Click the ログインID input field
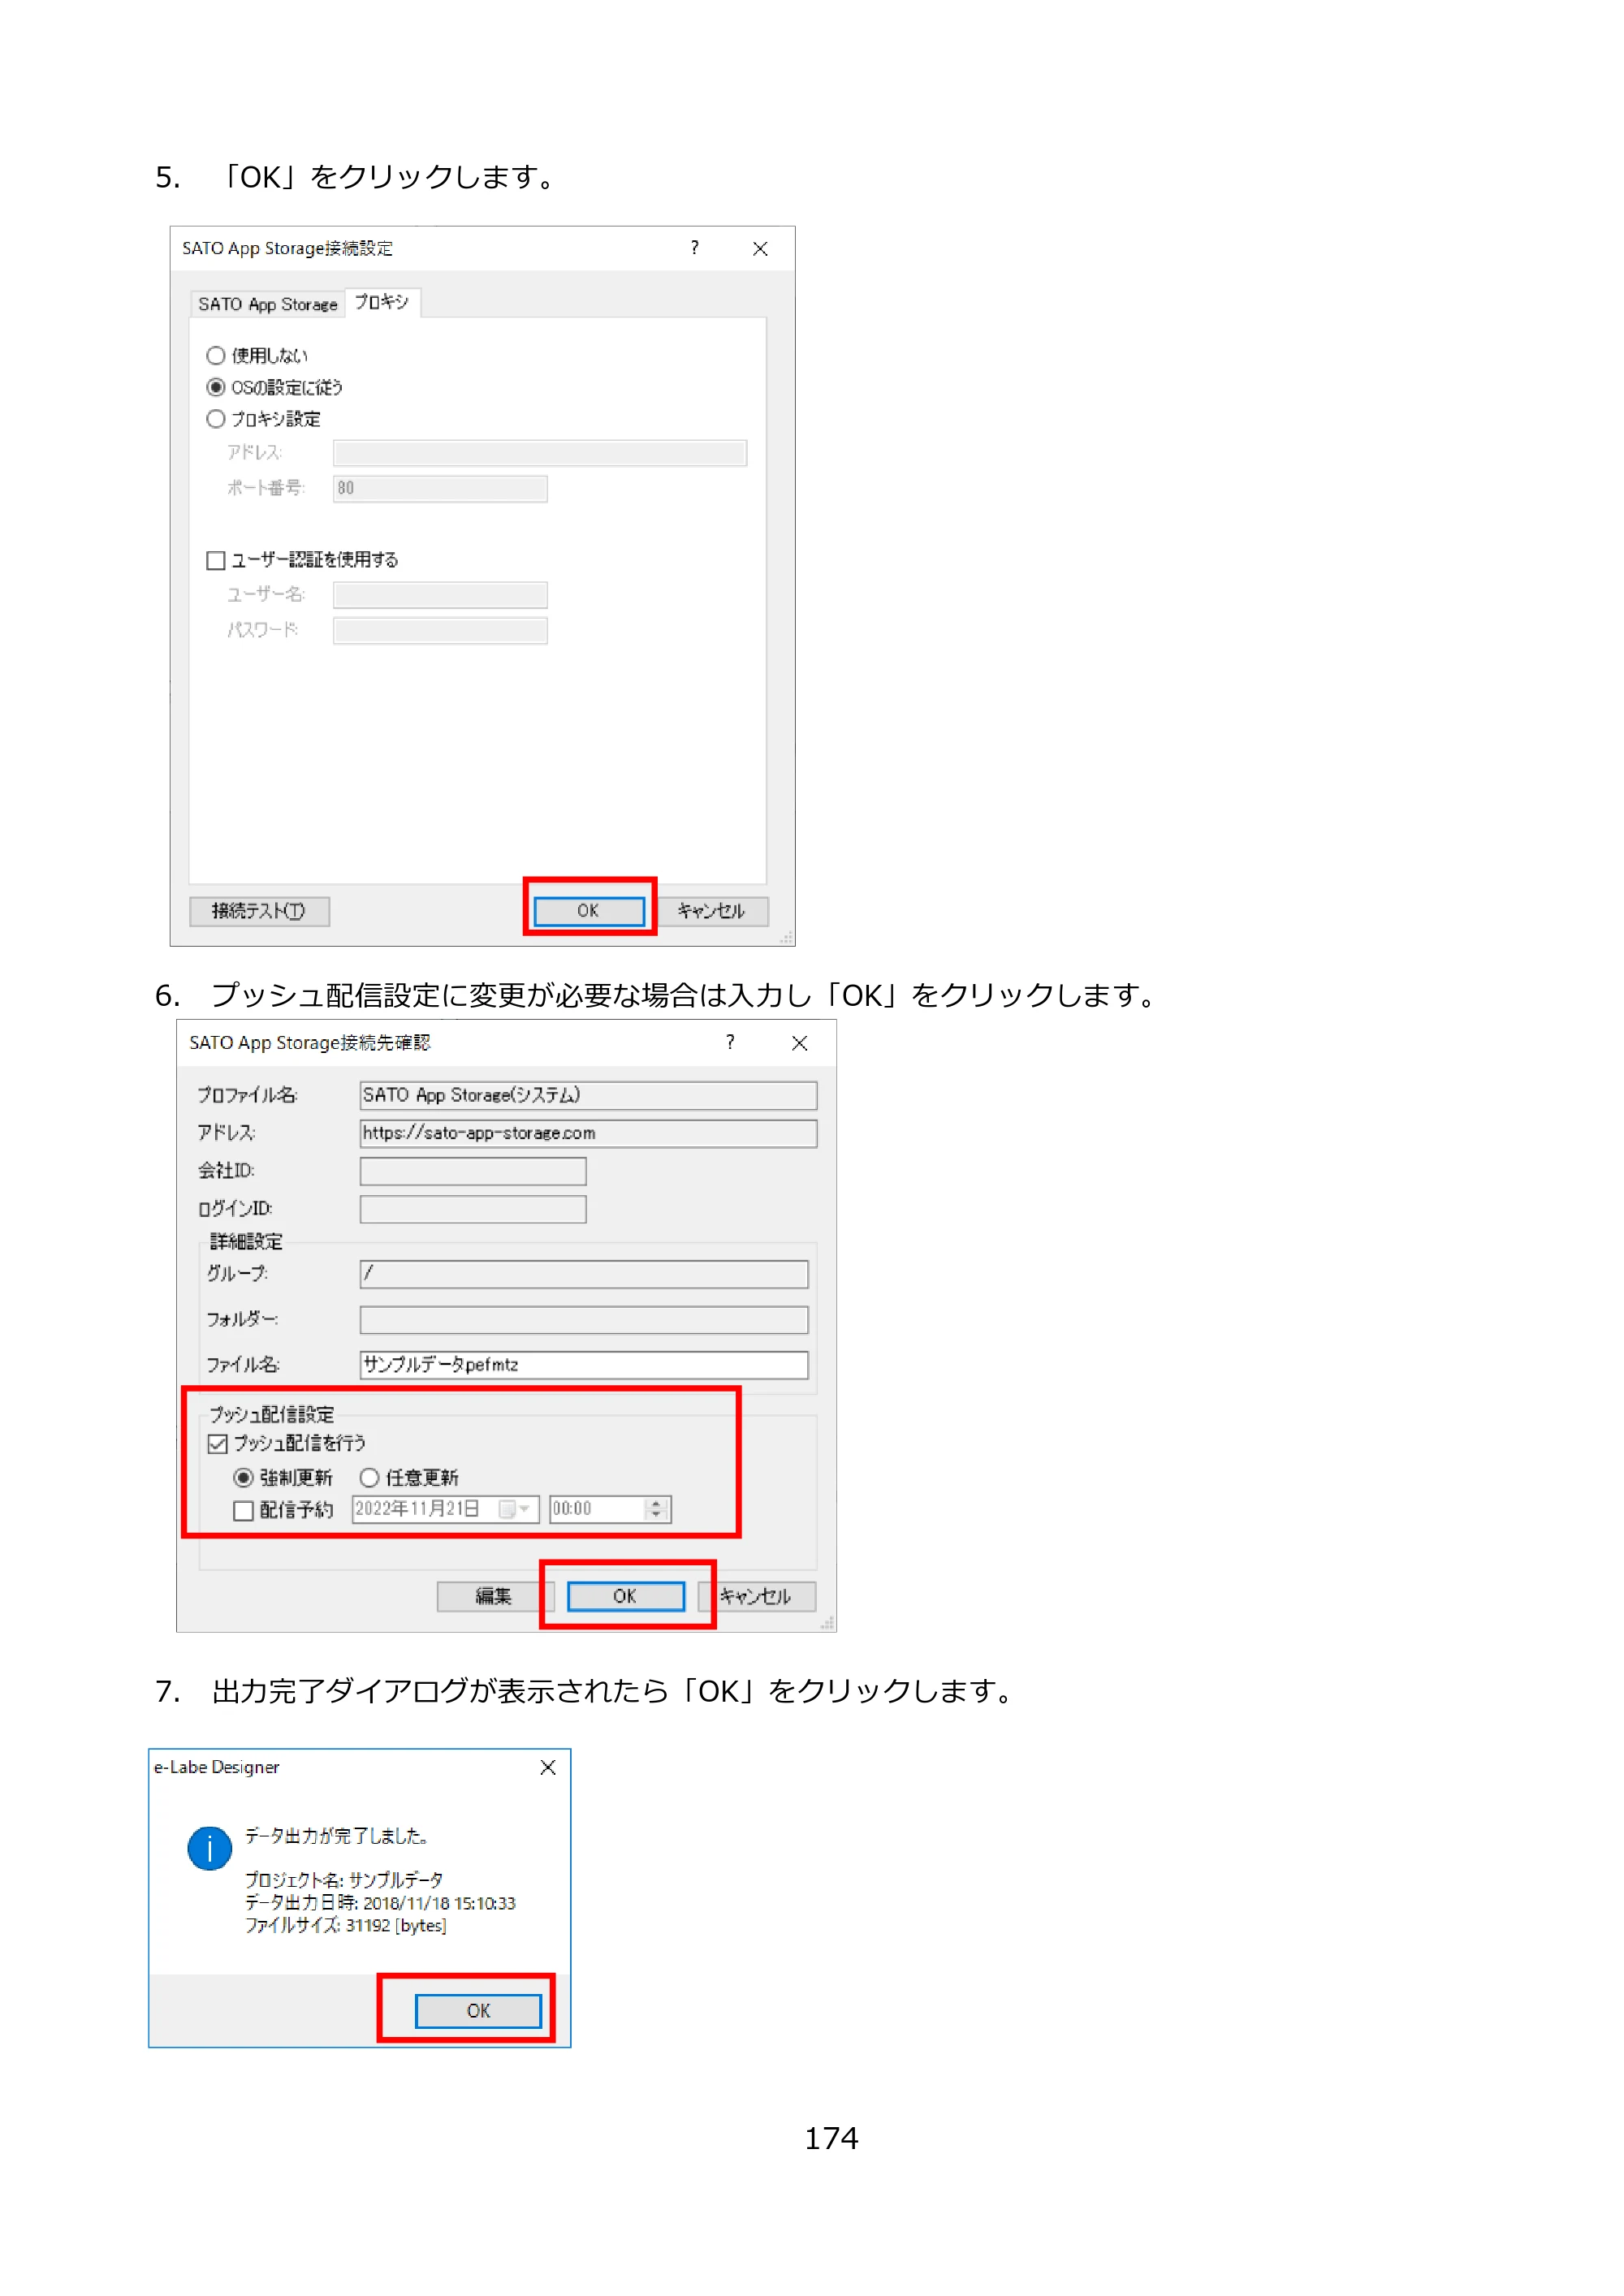Image resolution: width=1624 pixels, height=2296 pixels. click(x=473, y=1210)
